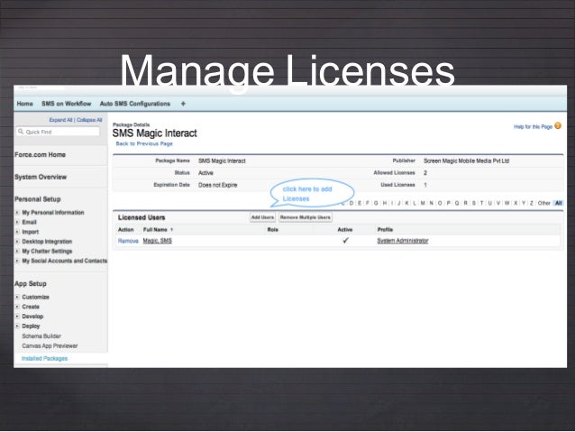
Task: Expand the Create section
Action: click(x=17, y=307)
